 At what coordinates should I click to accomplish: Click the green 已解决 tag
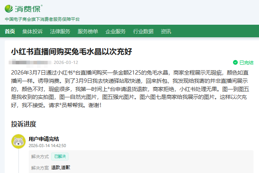tap(61, 157)
